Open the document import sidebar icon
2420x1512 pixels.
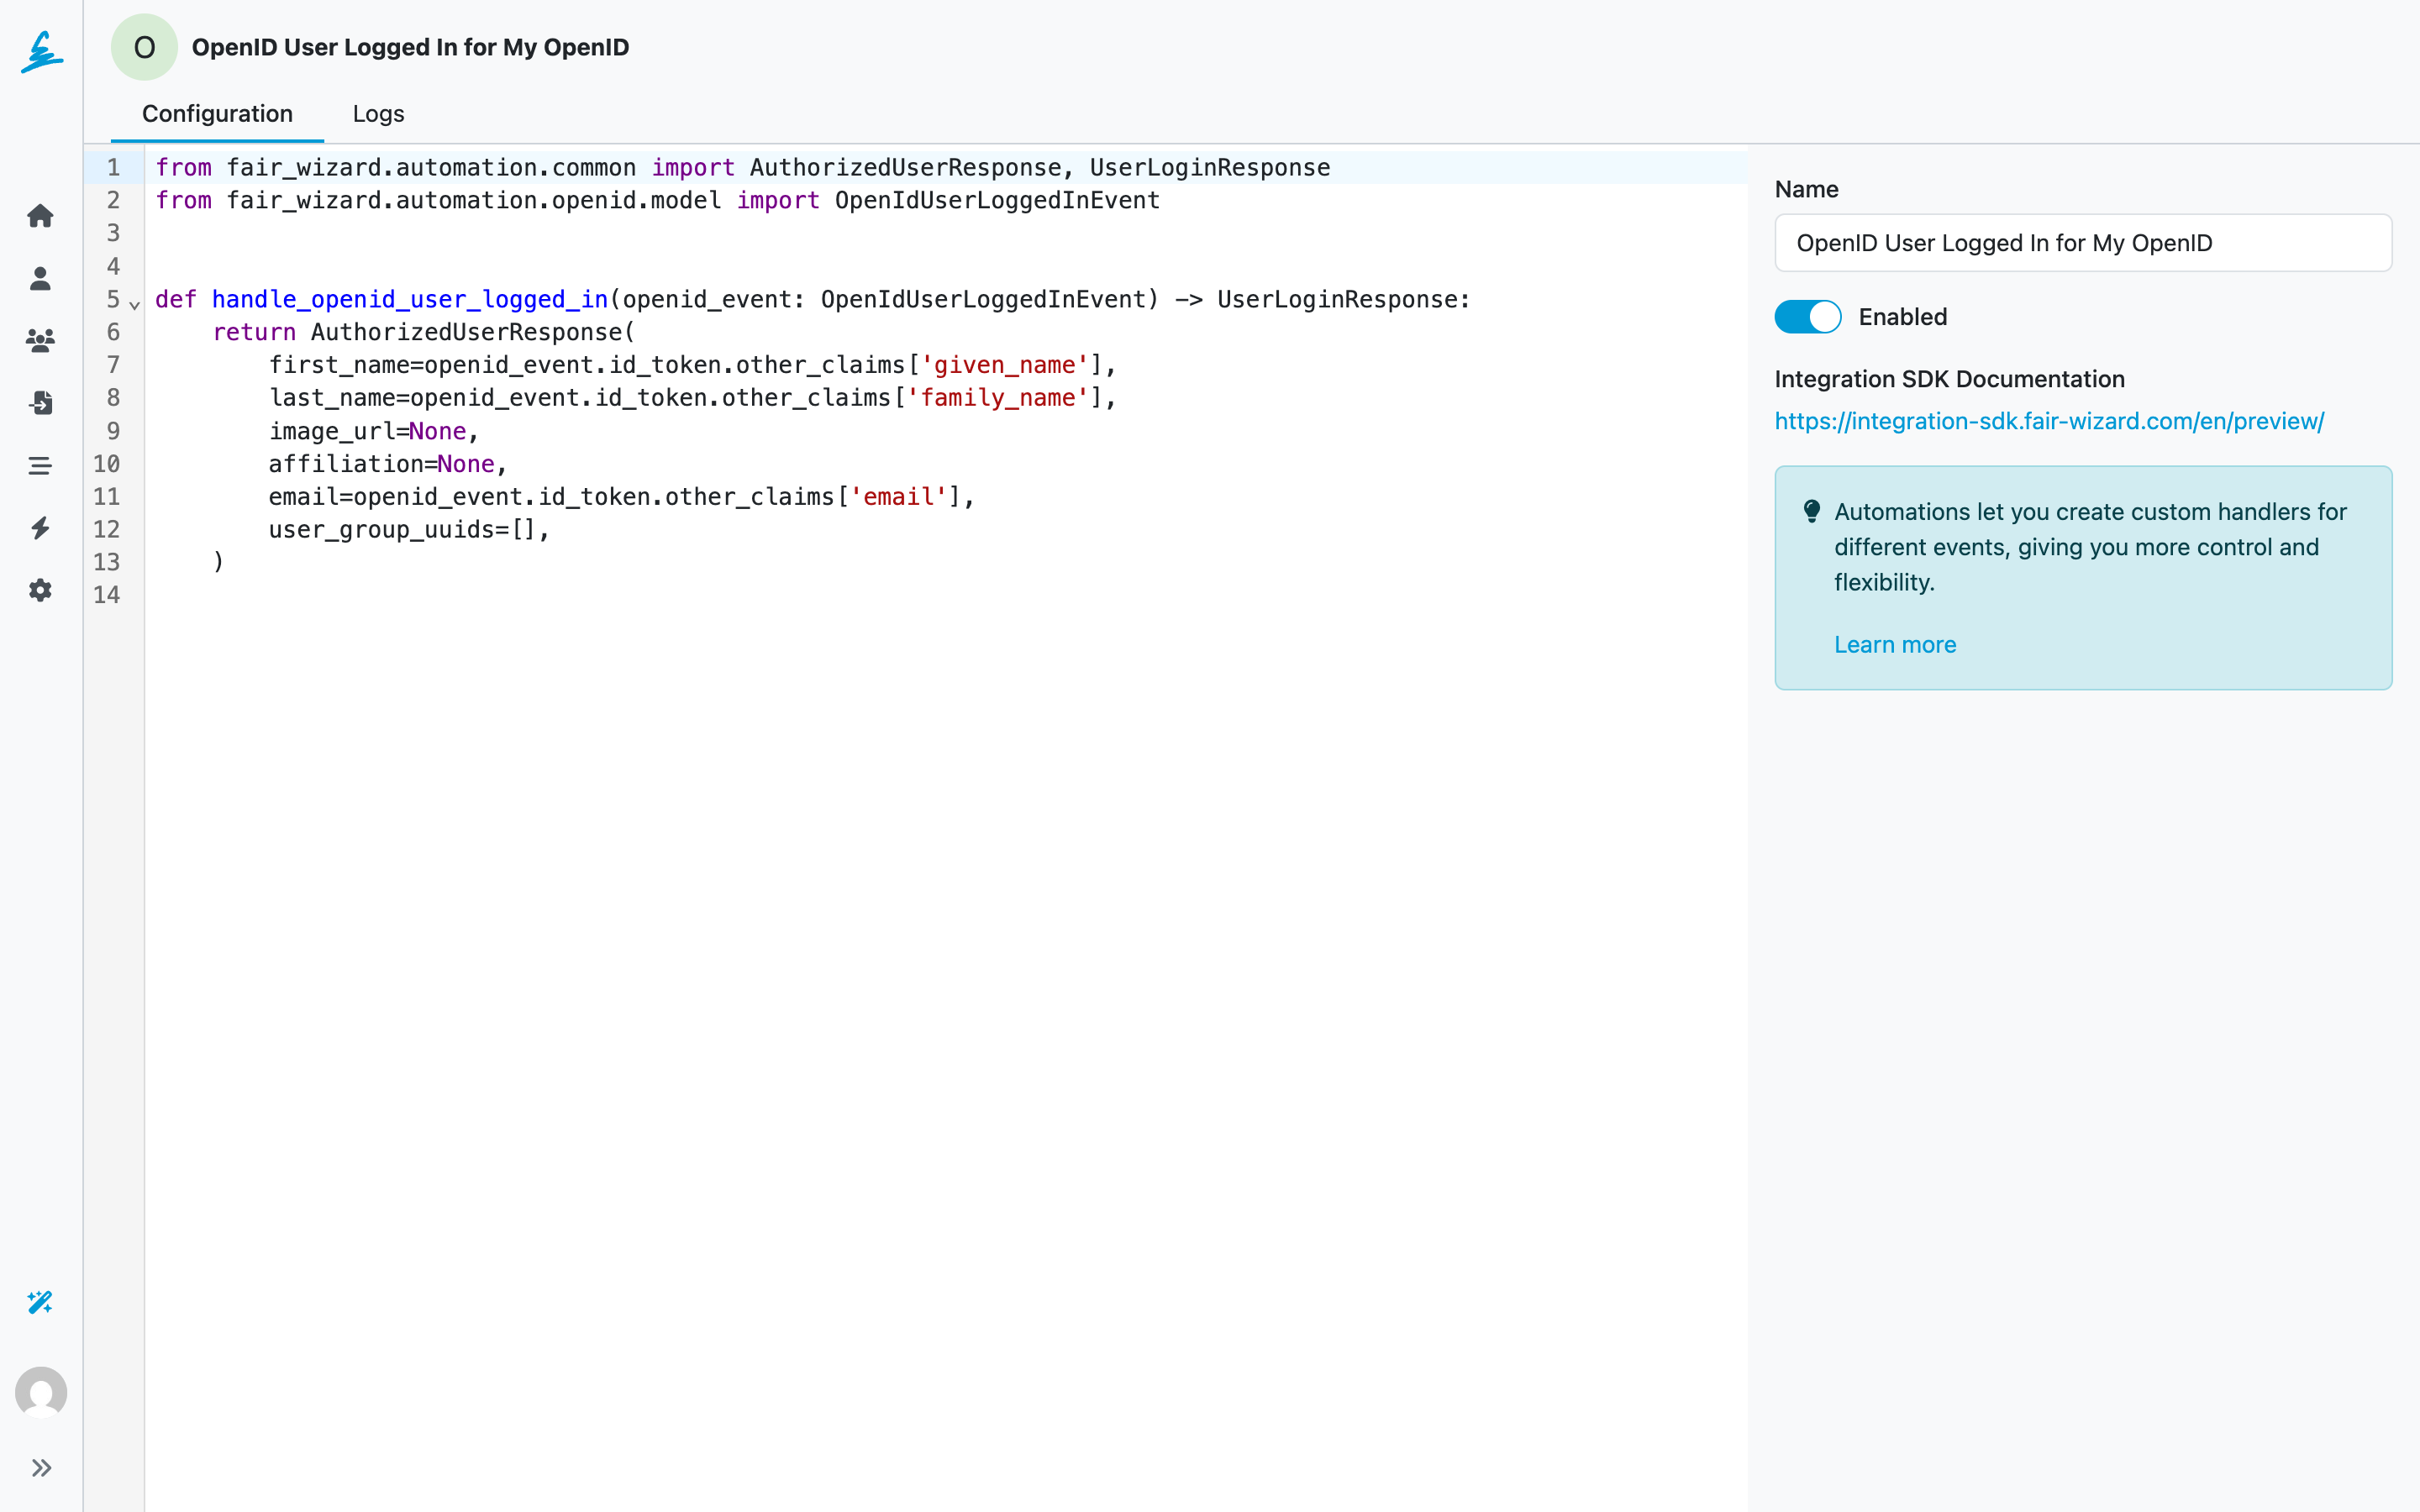40,403
